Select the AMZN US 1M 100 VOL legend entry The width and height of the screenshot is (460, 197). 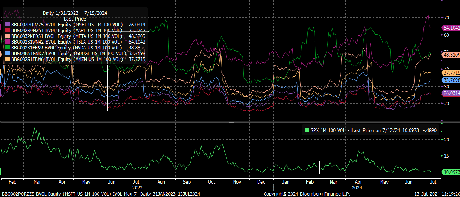click(67, 59)
